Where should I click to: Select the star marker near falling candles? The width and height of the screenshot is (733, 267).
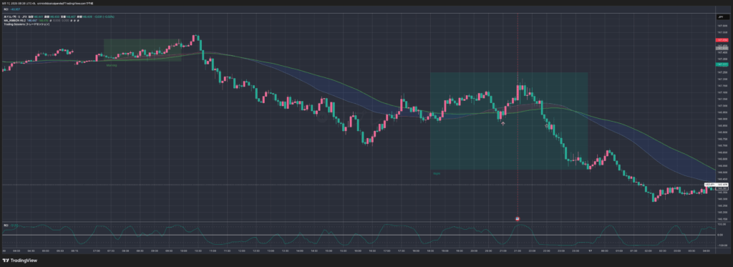coord(546,126)
